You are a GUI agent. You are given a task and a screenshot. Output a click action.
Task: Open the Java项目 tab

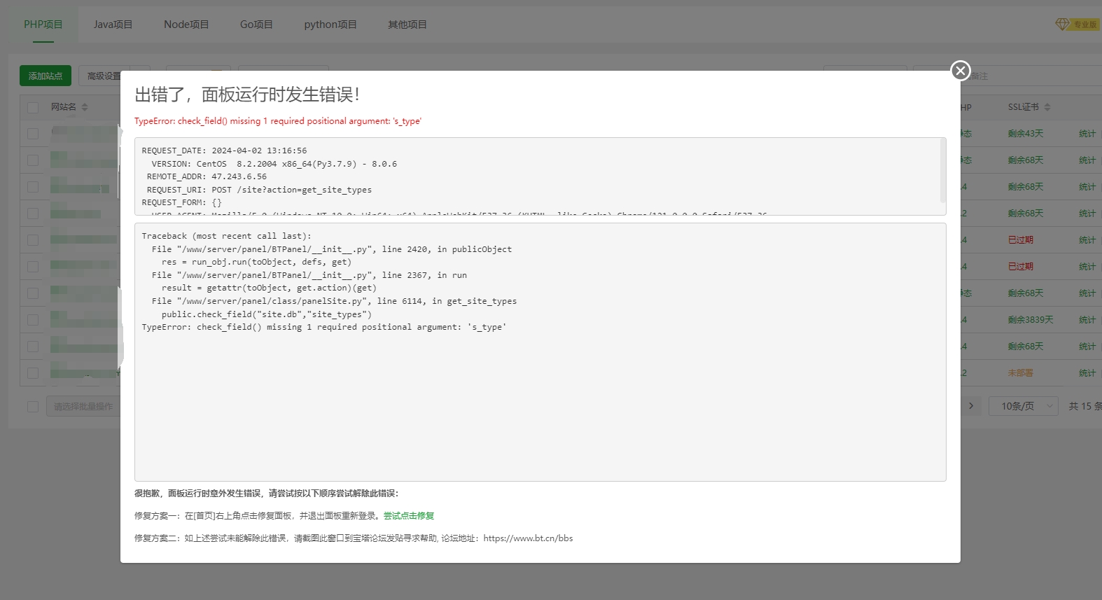(113, 25)
